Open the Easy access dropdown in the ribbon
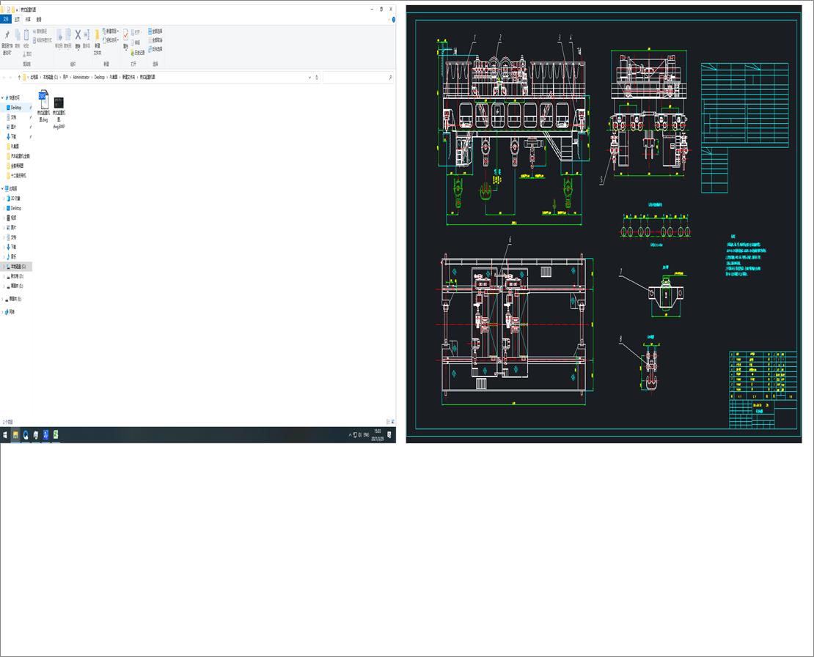This screenshot has width=814, height=657. click(x=111, y=40)
